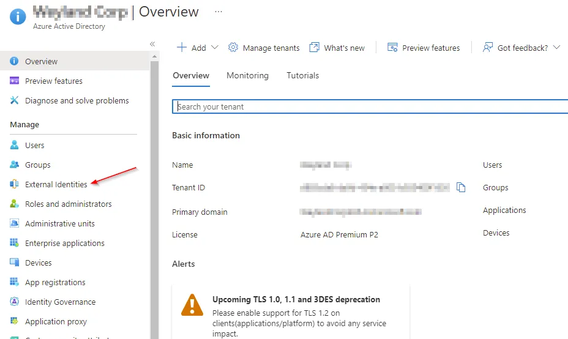Click the Groups stat label on the right

[x=495, y=187]
